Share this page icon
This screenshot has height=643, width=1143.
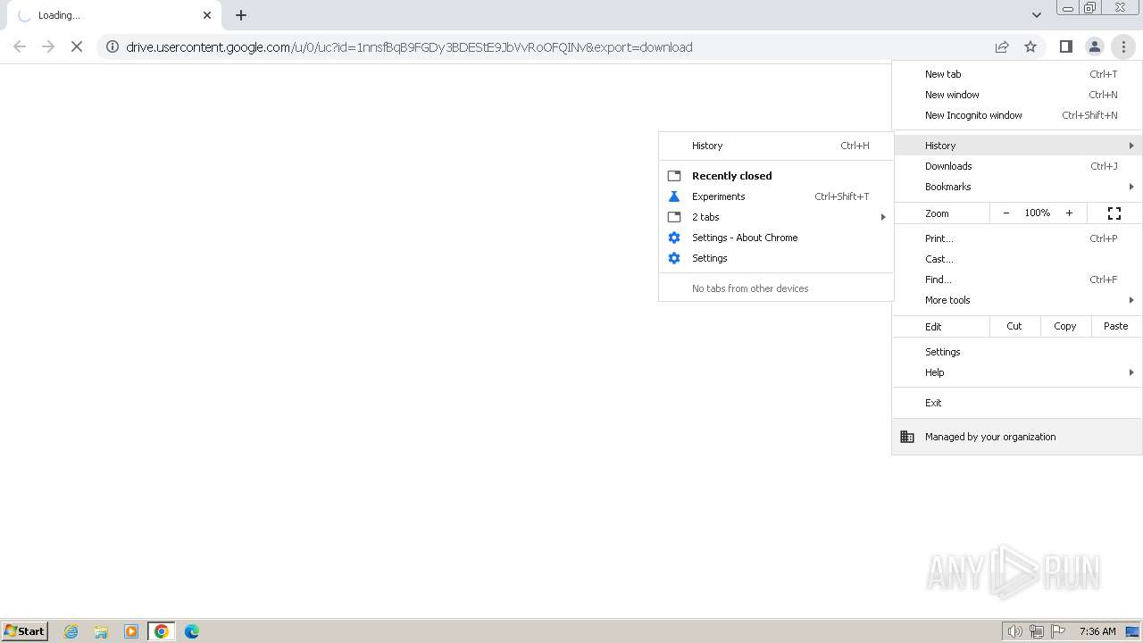click(x=1002, y=46)
